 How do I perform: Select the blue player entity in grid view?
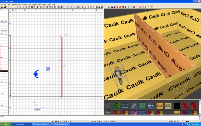coord(36,74)
